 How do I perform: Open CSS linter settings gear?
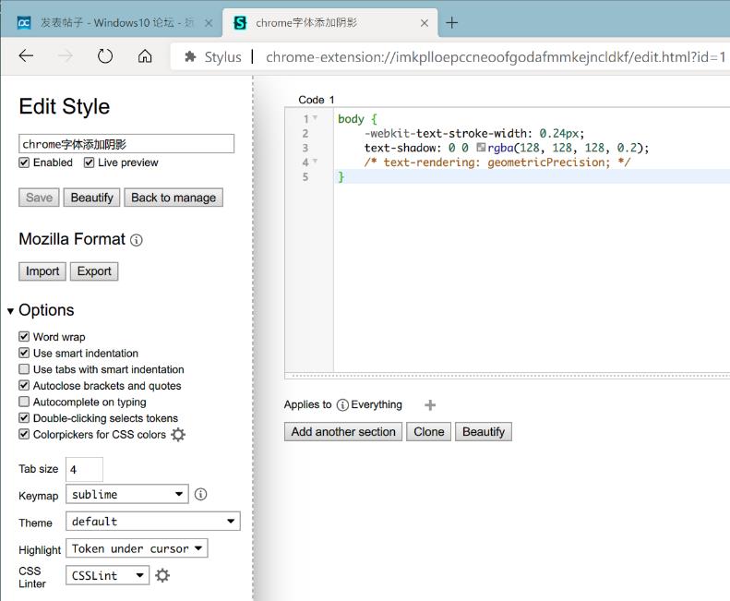[162, 575]
